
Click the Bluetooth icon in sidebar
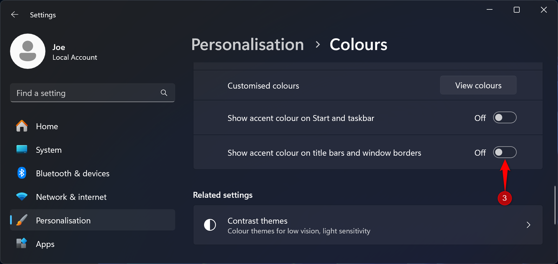coord(22,173)
